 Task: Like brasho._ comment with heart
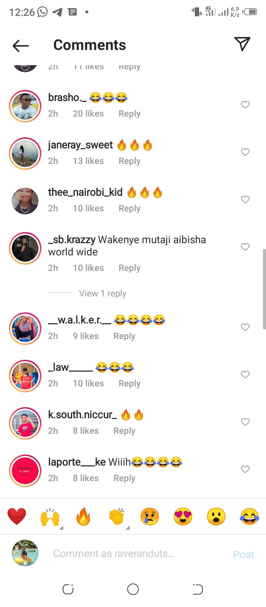pyautogui.click(x=245, y=105)
